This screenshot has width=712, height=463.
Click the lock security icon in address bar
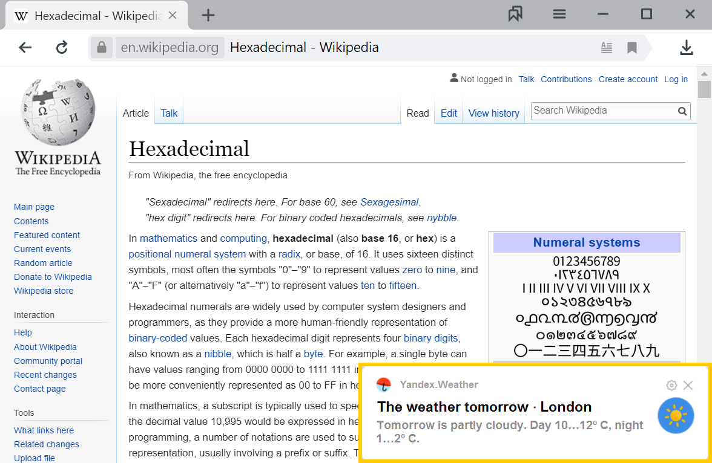[102, 47]
